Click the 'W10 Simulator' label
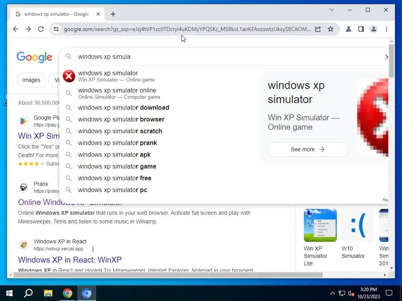402x301 pixels. click(x=353, y=252)
